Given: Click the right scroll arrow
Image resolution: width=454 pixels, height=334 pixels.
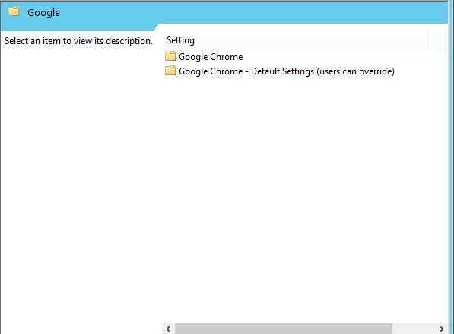Looking at the screenshot, I should click(x=442, y=329).
